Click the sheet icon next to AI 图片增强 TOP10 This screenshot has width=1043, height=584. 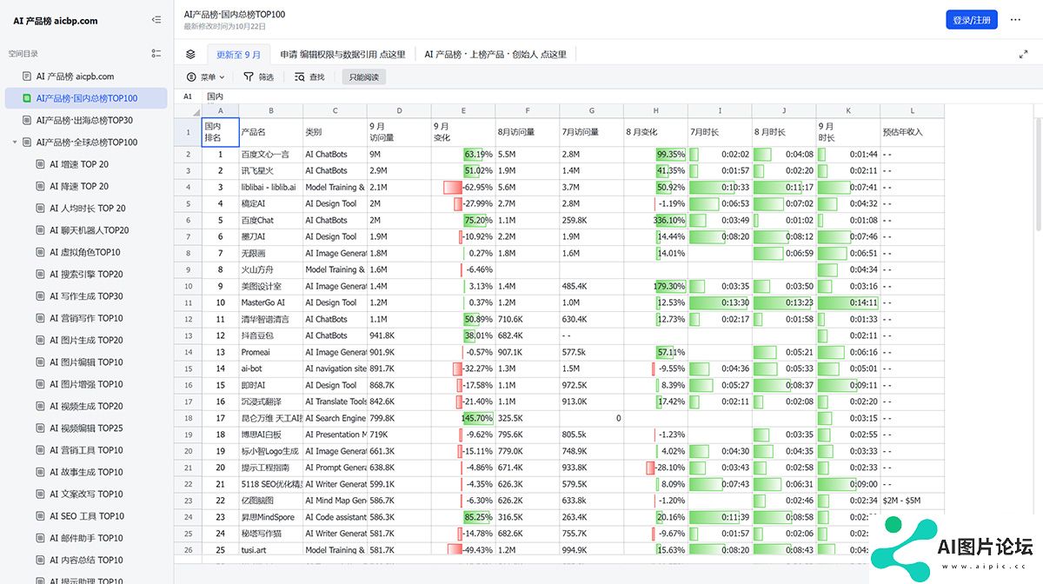pos(41,384)
